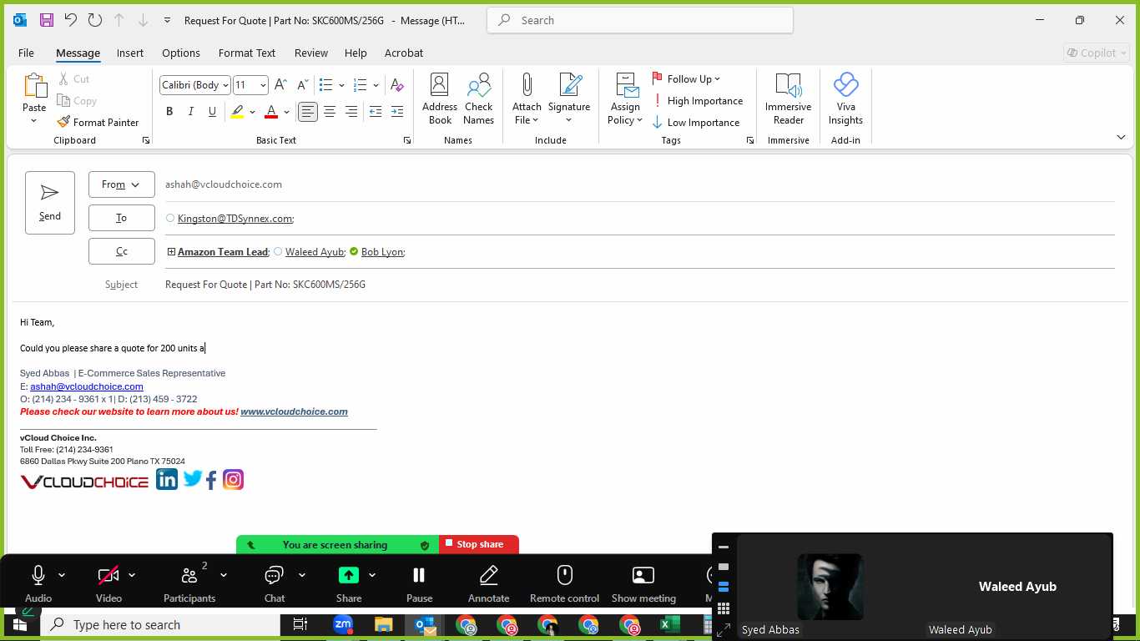Screen dimensions: 1140x641
Task: Redo the last action
Action: [94, 20]
